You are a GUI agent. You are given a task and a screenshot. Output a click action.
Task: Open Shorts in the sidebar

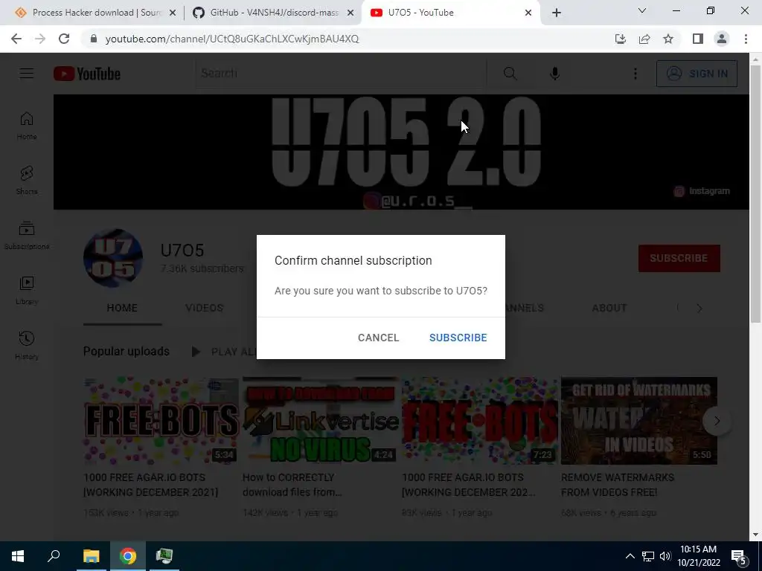point(27,181)
